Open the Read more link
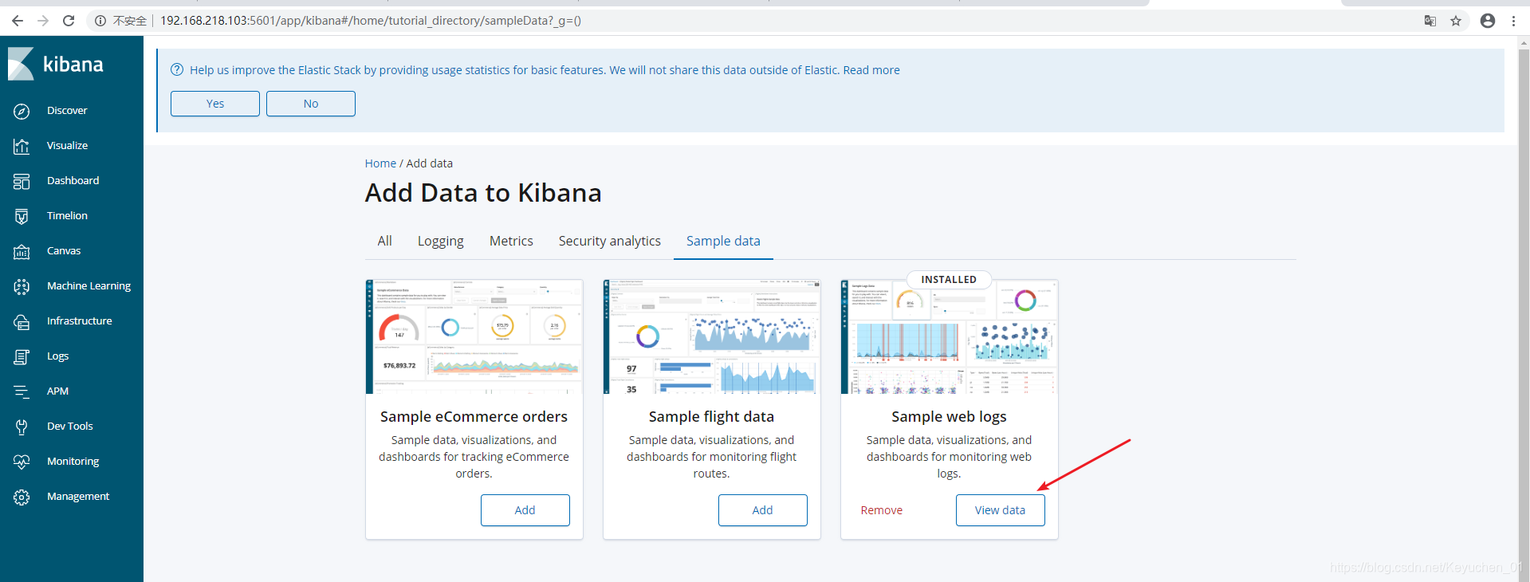Image resolution: width=1530 pixels, height=582 pixels. pos(871,70)
